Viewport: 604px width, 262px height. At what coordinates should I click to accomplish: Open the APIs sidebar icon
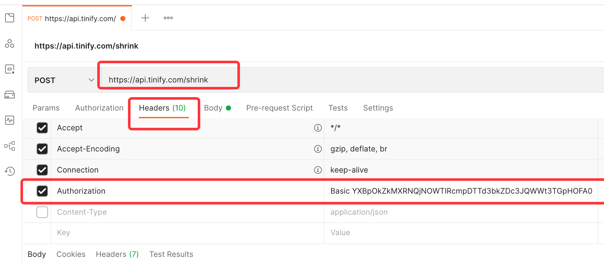[x=10, y=43]
